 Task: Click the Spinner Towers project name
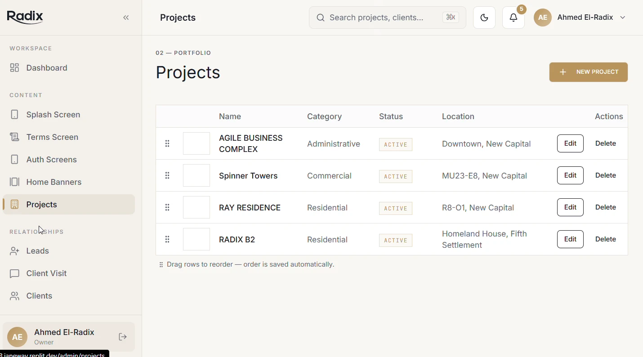248,176
